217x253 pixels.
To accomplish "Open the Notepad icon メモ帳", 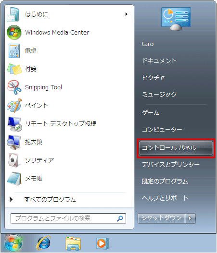I will click(x=14, y=179).
